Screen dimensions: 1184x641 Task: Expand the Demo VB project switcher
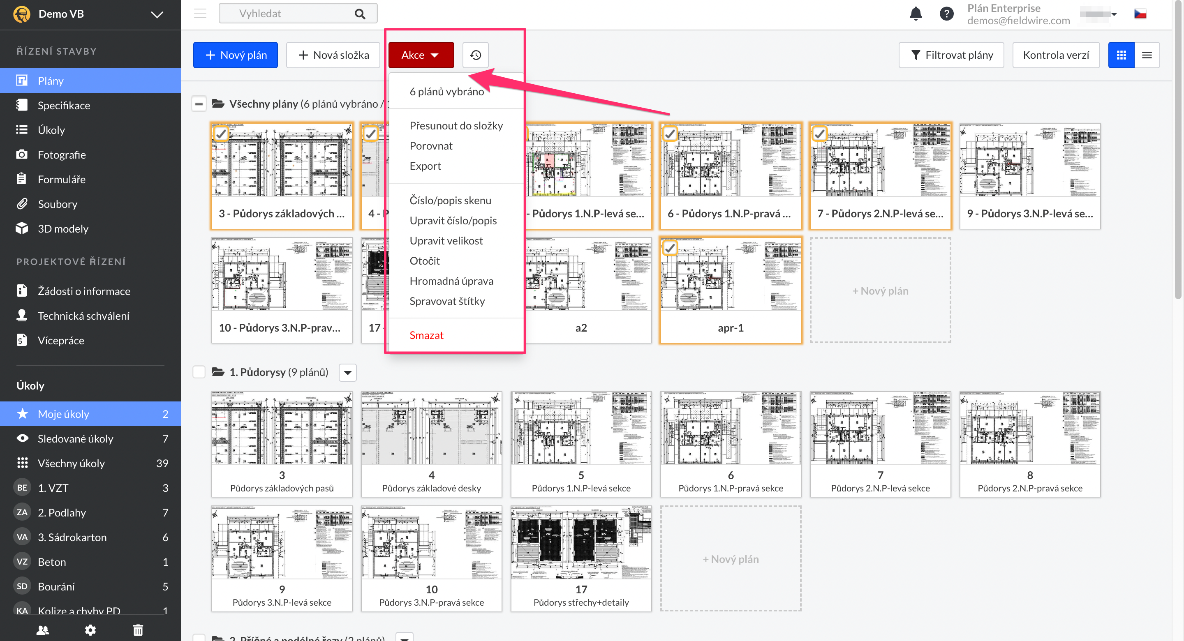point(157,14)
